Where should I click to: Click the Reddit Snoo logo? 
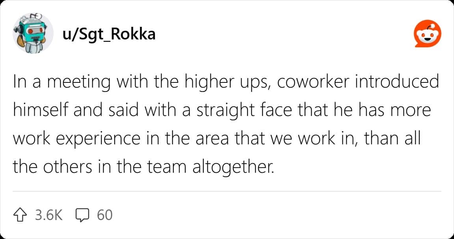coord(427,35)
